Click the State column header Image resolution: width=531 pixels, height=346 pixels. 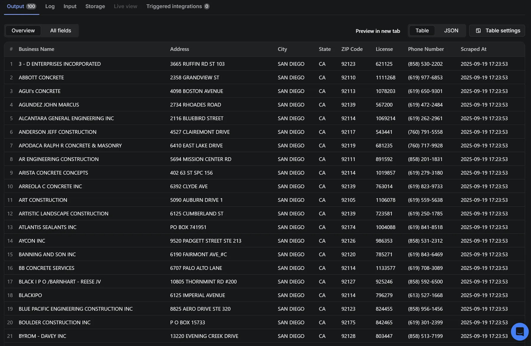pos(324,49)
